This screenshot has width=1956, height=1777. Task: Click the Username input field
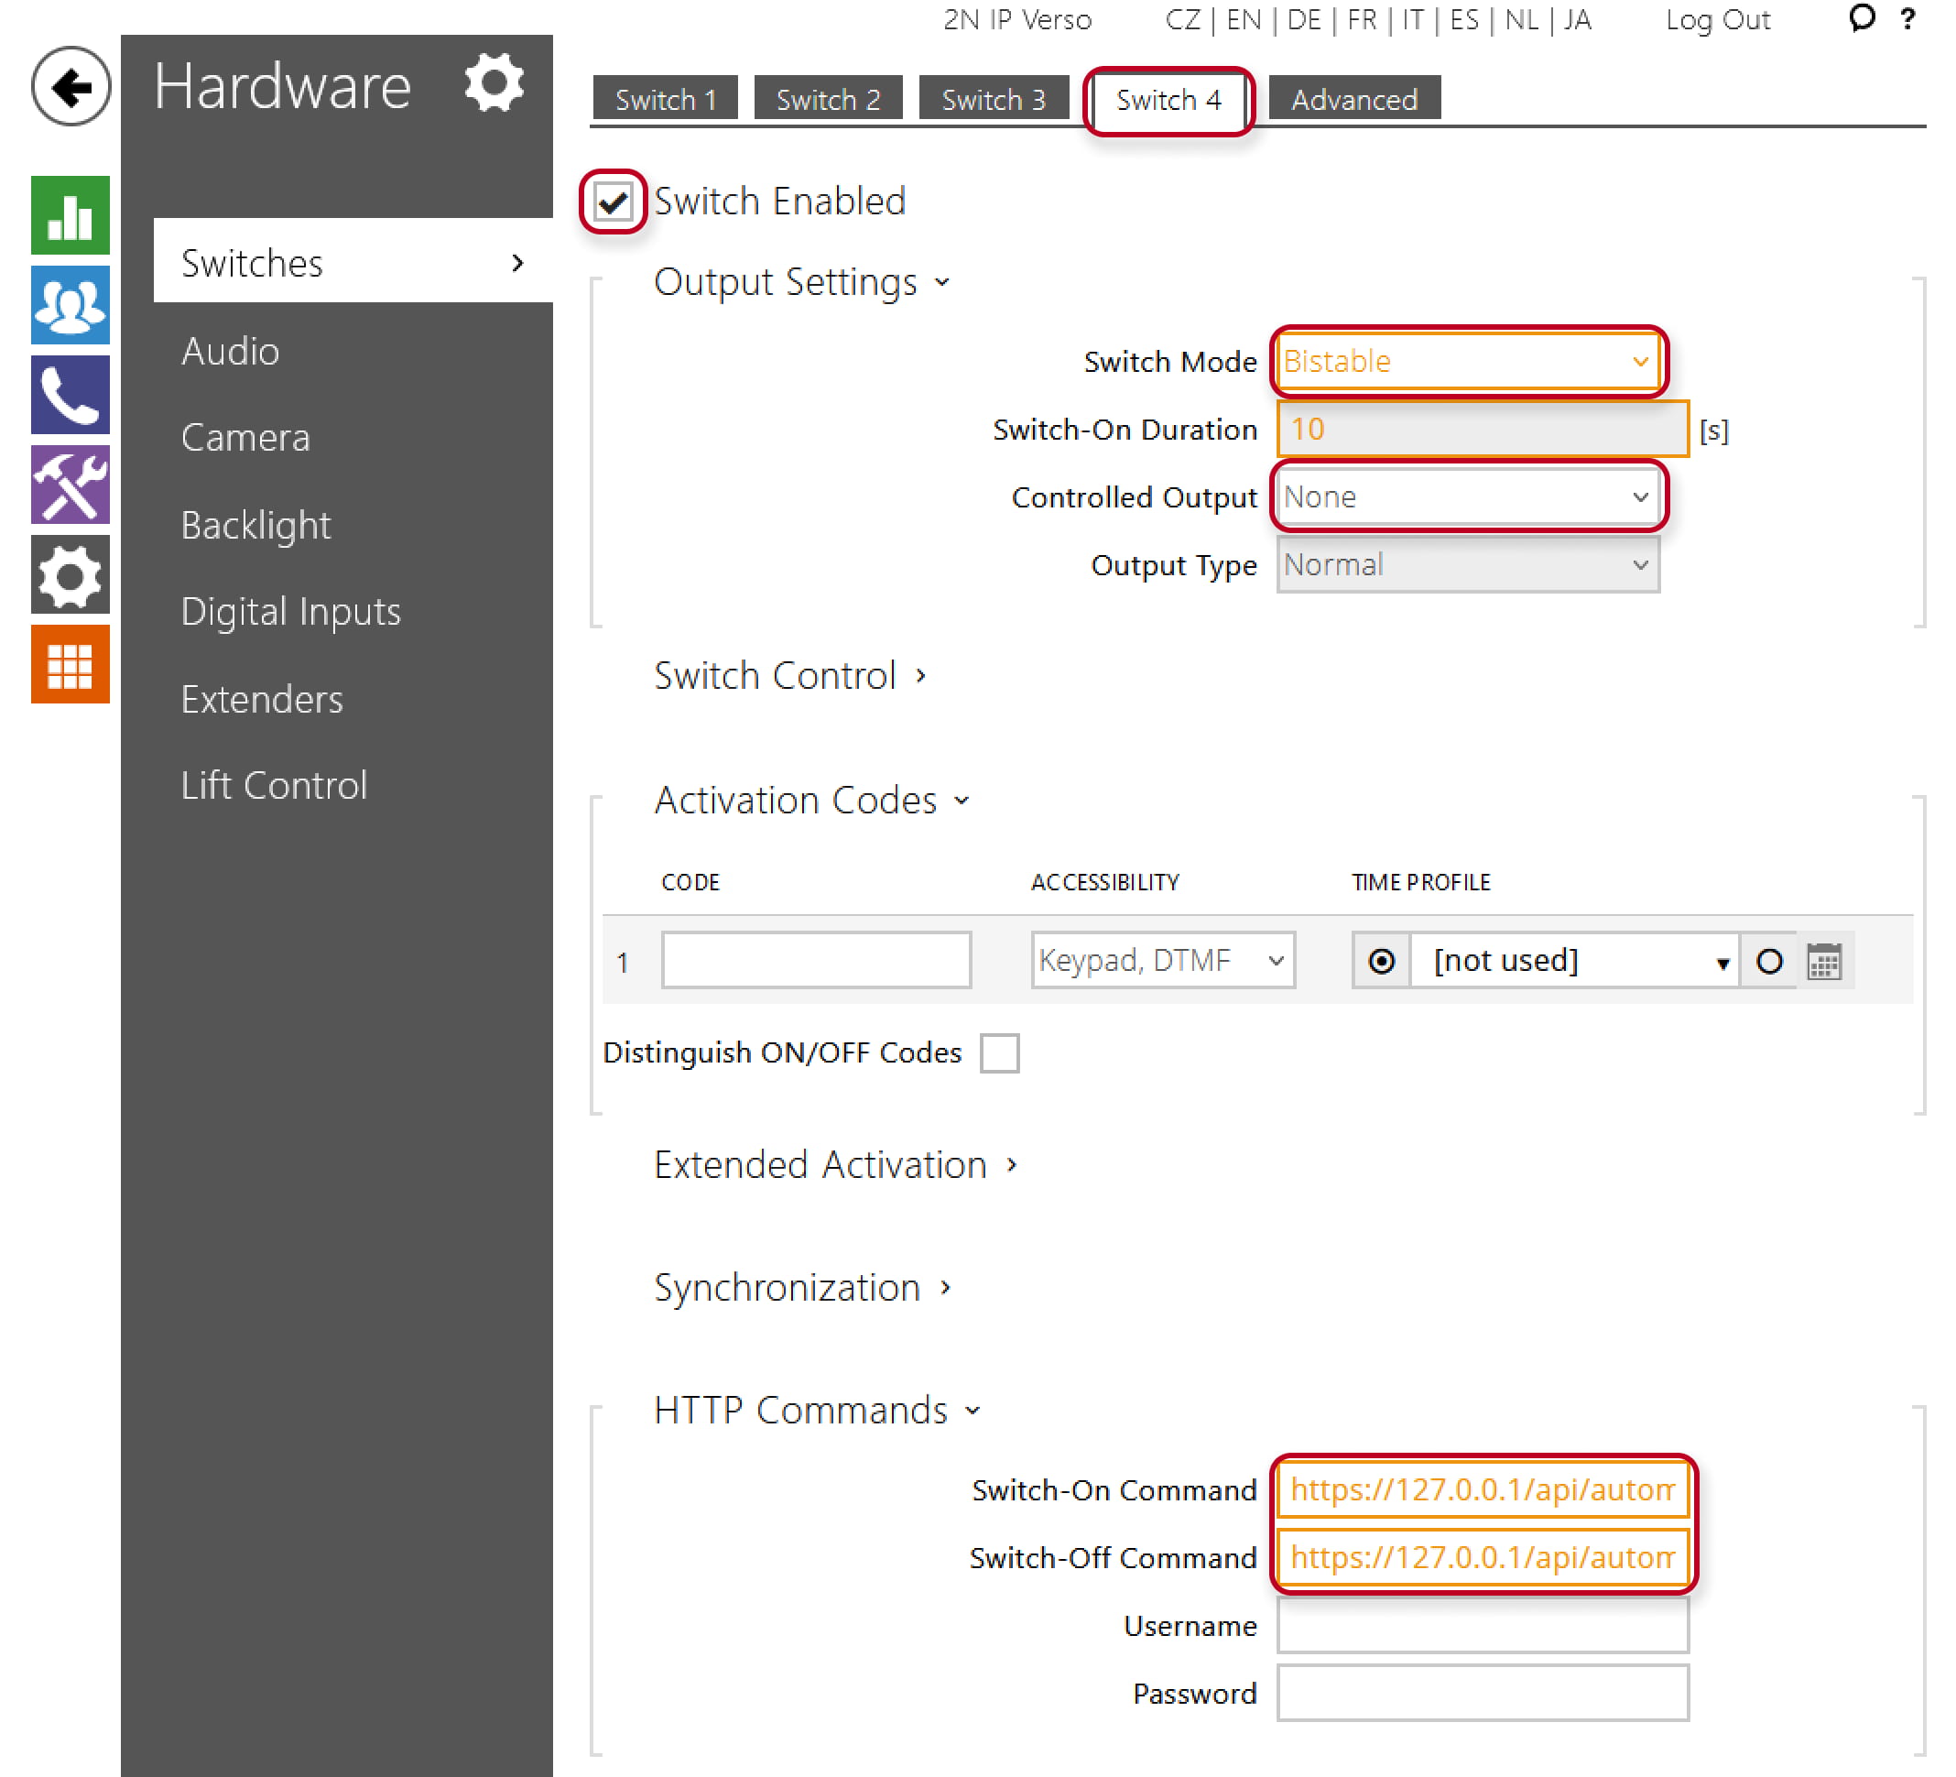coord(1483,1626)
